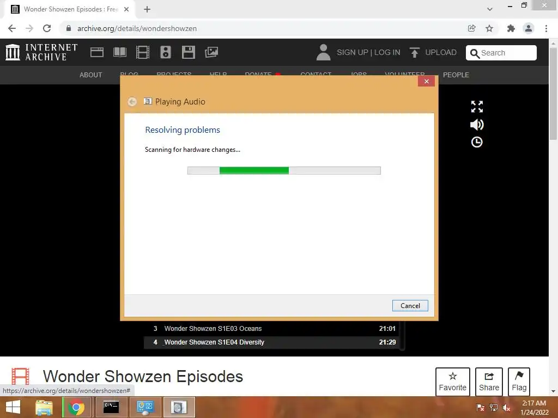This screenshot has height=418, width=558.
Task: Click LOG IN link
Action: [x=387, y=52]
